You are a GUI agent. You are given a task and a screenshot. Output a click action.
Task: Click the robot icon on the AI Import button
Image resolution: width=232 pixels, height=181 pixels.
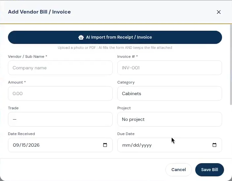pos(81,37)
